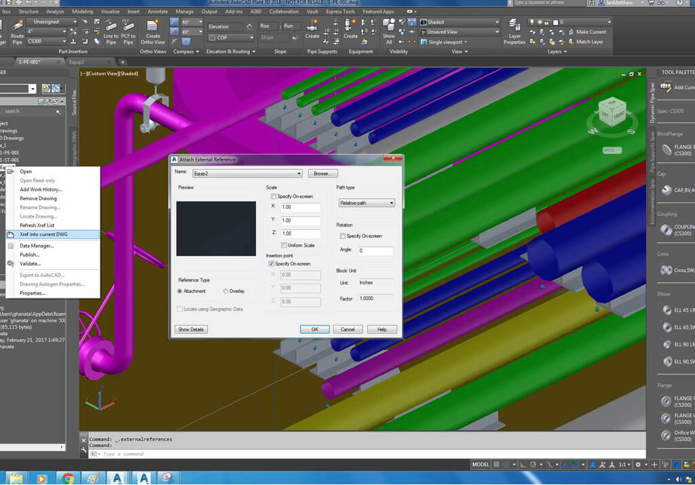Select the Orifice flange part icon
The width and height of the screenshot is (695, 485).
tap(666, 436)
